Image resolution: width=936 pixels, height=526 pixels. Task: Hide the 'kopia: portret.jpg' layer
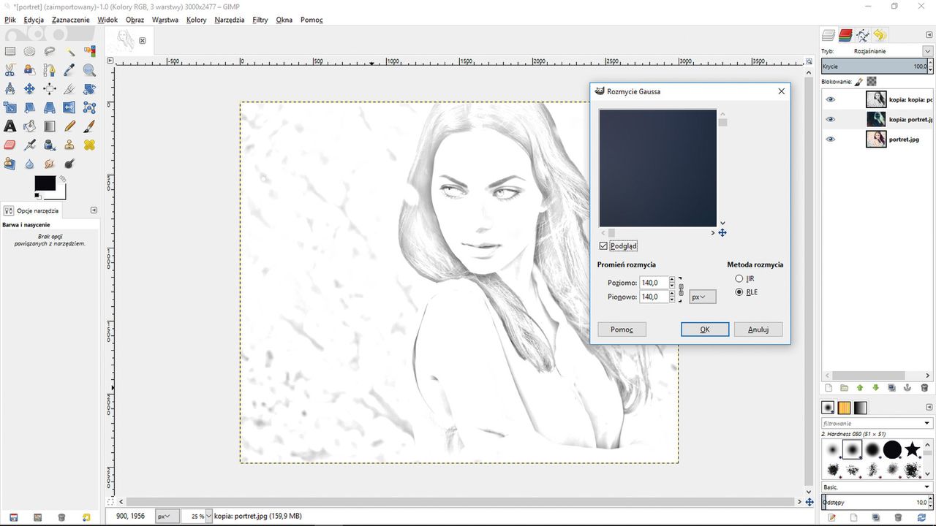(830, 119)
